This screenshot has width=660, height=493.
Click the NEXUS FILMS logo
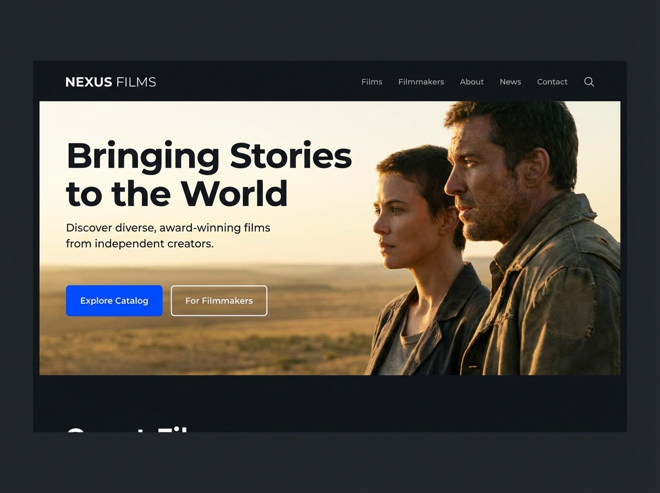[x=110, y=81]
